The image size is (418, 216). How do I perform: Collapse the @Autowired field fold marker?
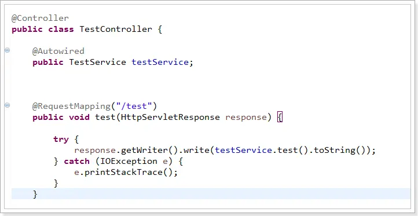(8, 50)
